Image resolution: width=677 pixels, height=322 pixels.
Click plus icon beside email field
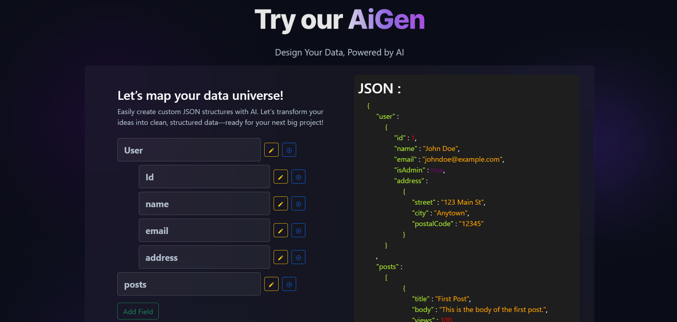pos(298,230)
